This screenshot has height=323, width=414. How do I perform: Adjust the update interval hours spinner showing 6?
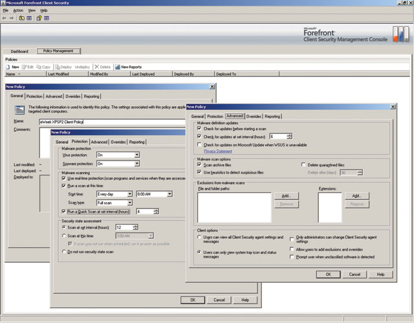pos(289,137)
